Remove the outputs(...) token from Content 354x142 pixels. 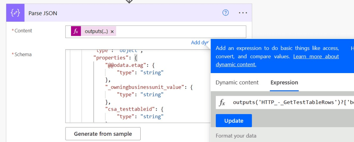tap(112, 31)
